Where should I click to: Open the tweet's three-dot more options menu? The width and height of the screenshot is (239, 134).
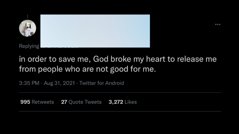tap(218, 24)
